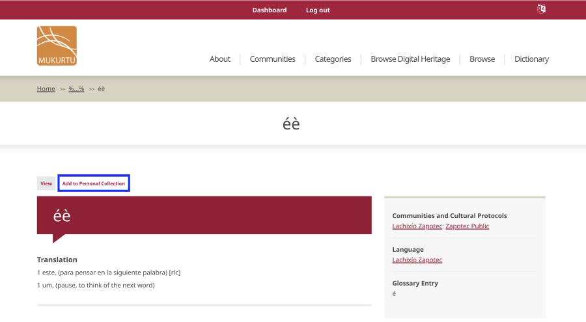Open the Dashboard link
The height and width of the screenshot is (322, 586).
[270, 10]
